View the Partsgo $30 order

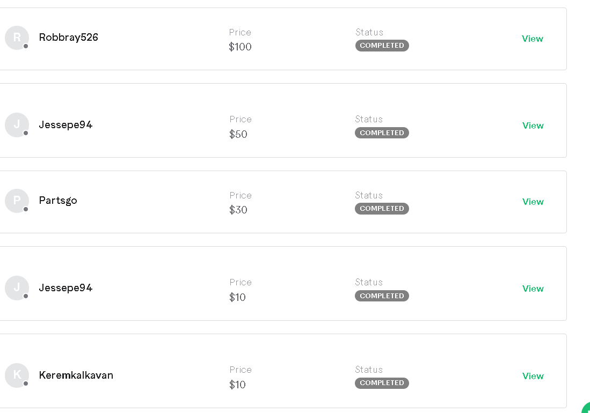(533, 202)
